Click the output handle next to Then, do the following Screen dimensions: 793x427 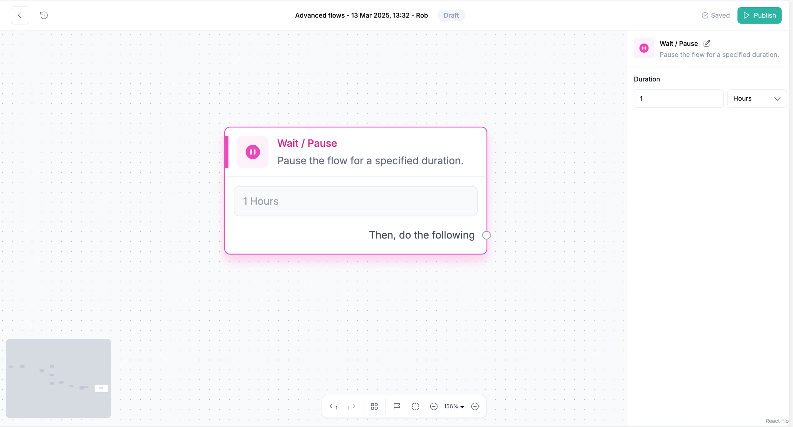[486, 235]
